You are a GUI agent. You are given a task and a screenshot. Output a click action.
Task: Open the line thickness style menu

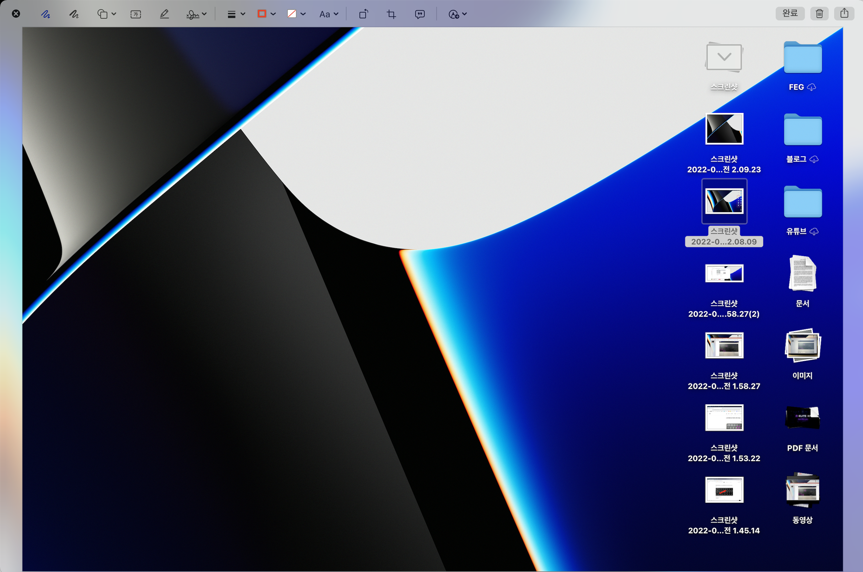pyautogui.click(x=236, y=14)
